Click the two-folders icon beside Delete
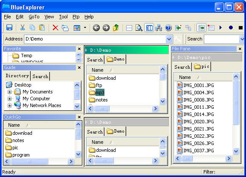The width and height of the screenshot is (246, 177). tap(65, 28)
